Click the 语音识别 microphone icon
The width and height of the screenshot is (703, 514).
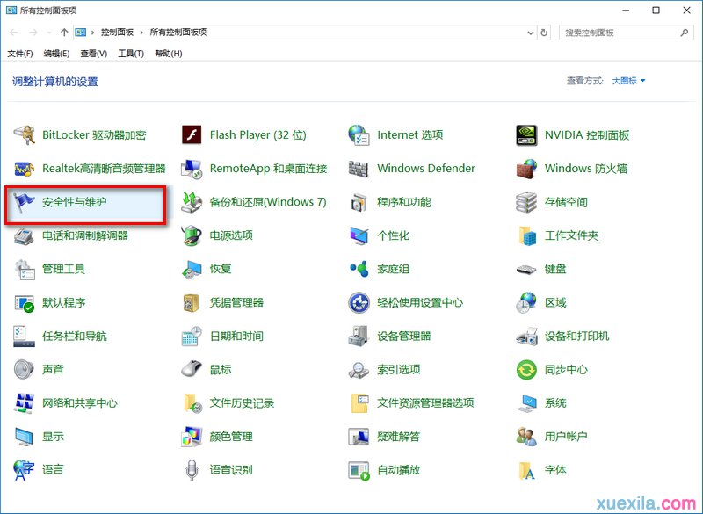tap(192, 470)
